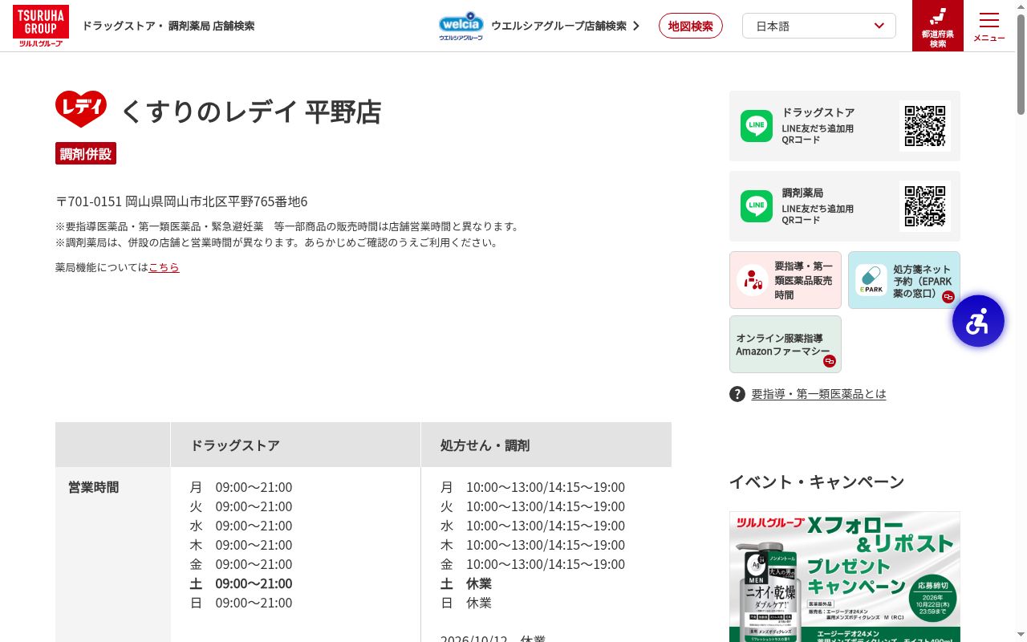This screenshot has width=1027, height=642.
Task: Click the ドラッグストア table column header
Action: pyautogui.click(x=295, y=445)
